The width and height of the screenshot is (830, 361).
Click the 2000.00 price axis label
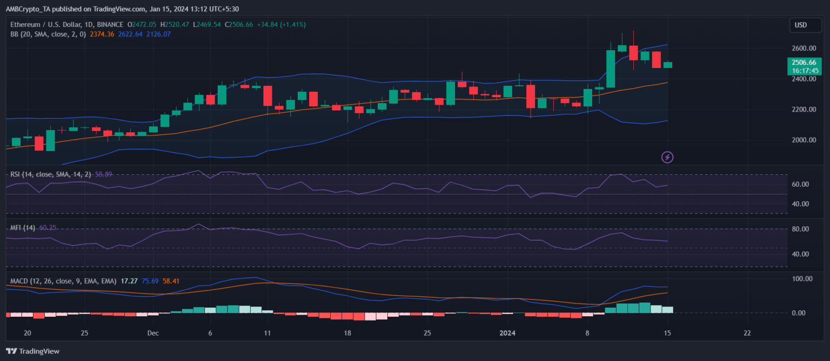[804, 140]
